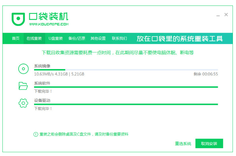Click the system software folder icon
Screen dimensions: 236x156
point(23,86)
